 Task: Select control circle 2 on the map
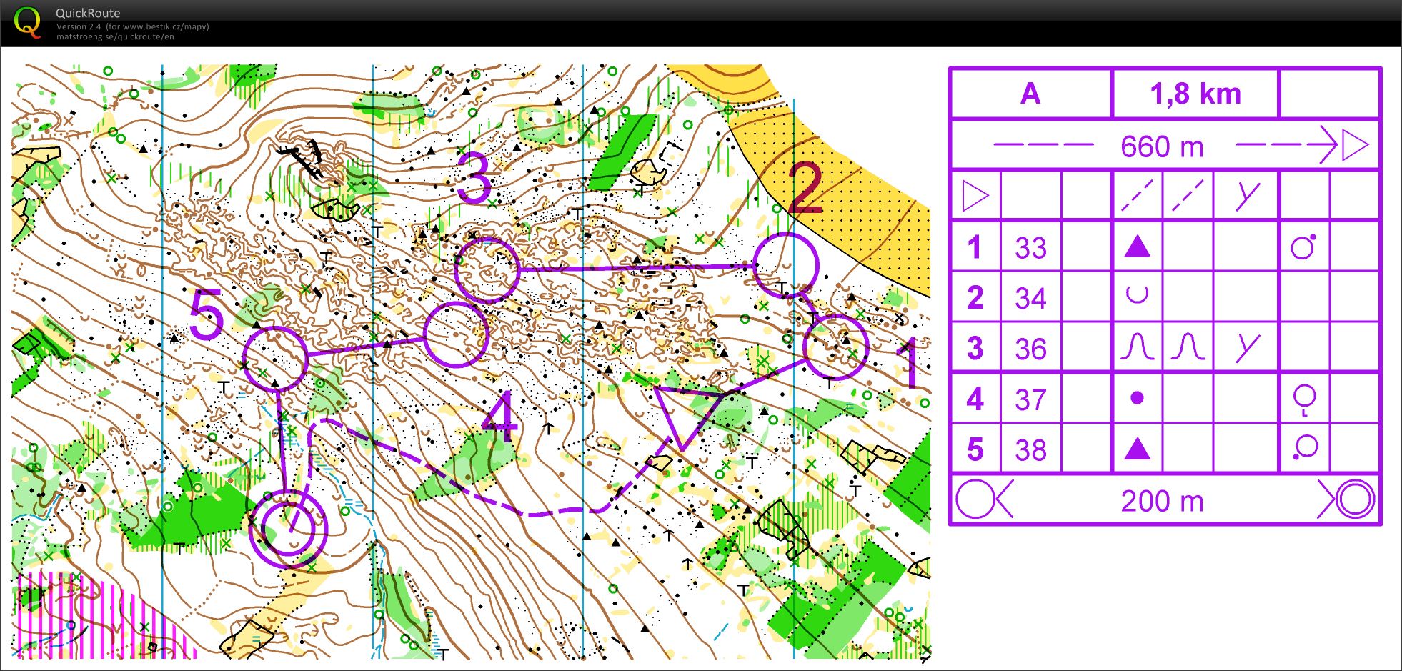[785, 265]
